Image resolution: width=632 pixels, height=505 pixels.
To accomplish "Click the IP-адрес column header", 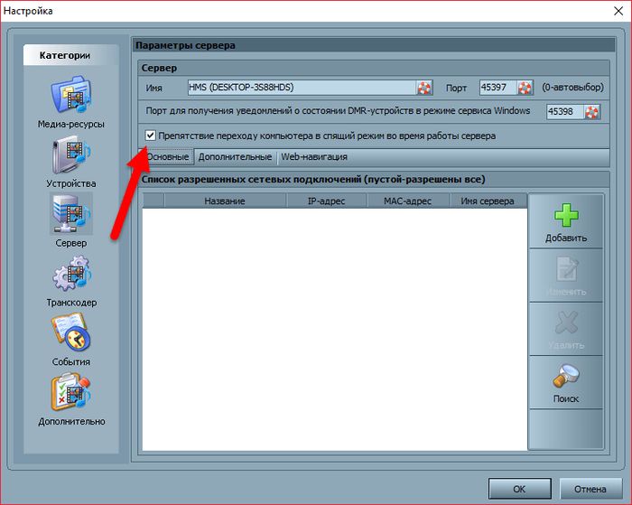I will 327,201.
